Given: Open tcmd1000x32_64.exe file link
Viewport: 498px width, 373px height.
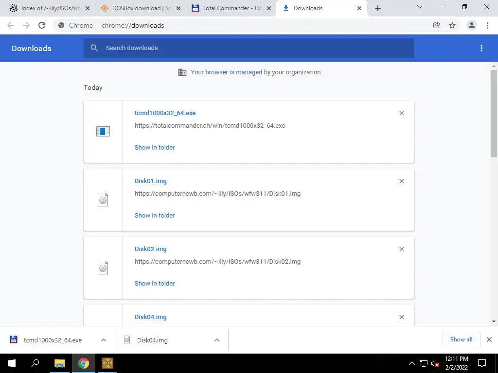Looking at the screenshot, I should [x=165, y=113].
